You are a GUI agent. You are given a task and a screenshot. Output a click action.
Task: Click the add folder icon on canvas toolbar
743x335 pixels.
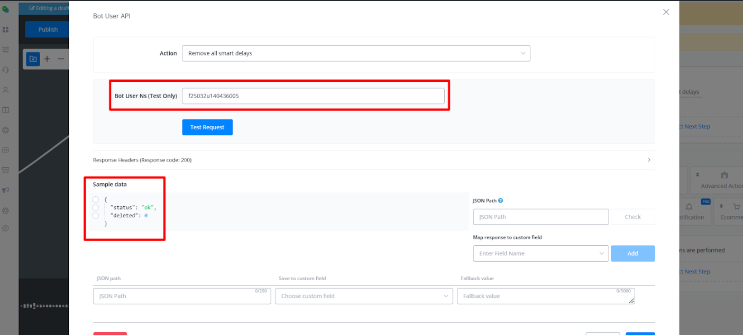pyautogui.click(x=33, y=59)
